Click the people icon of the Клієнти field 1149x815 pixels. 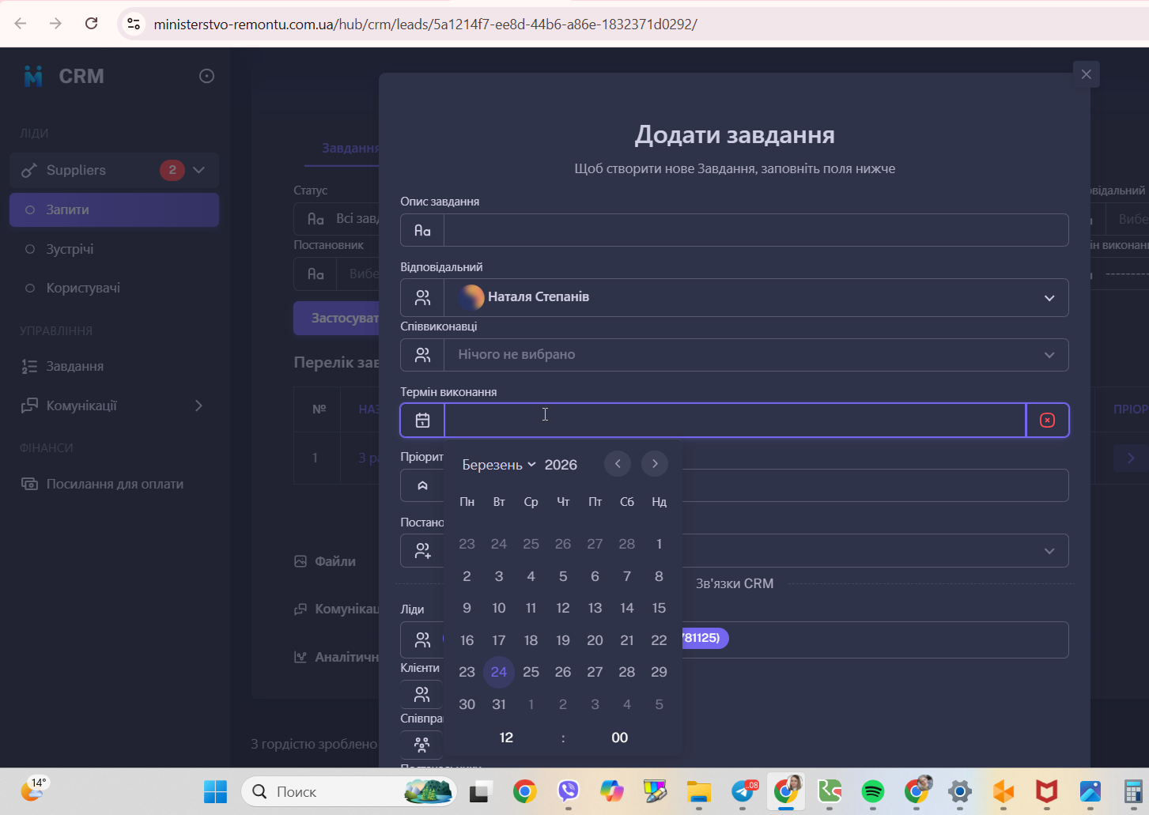pyautogui.click(x=422, y=694)
